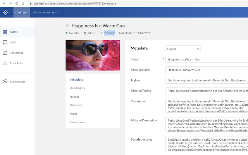Image resolution: width=248 pixels, height=155 pixels.
Task: Click the VOD screen icon
Action: 5,42
